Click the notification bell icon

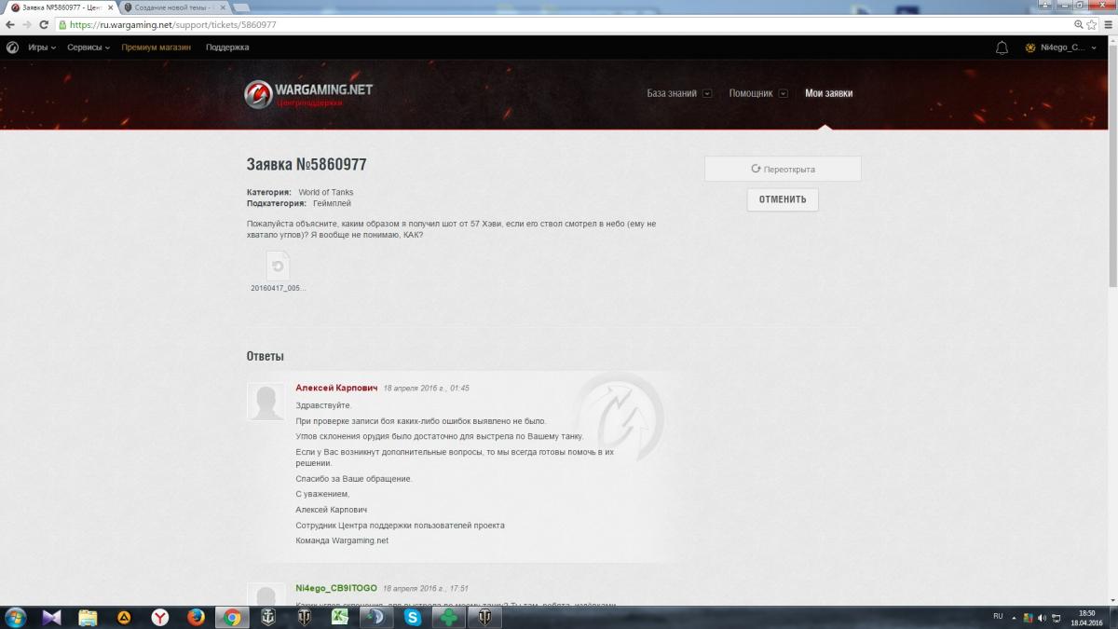(x=1002, y=48)
